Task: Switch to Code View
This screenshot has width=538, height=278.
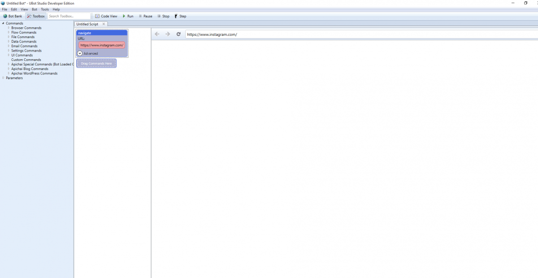Action: 106,16
